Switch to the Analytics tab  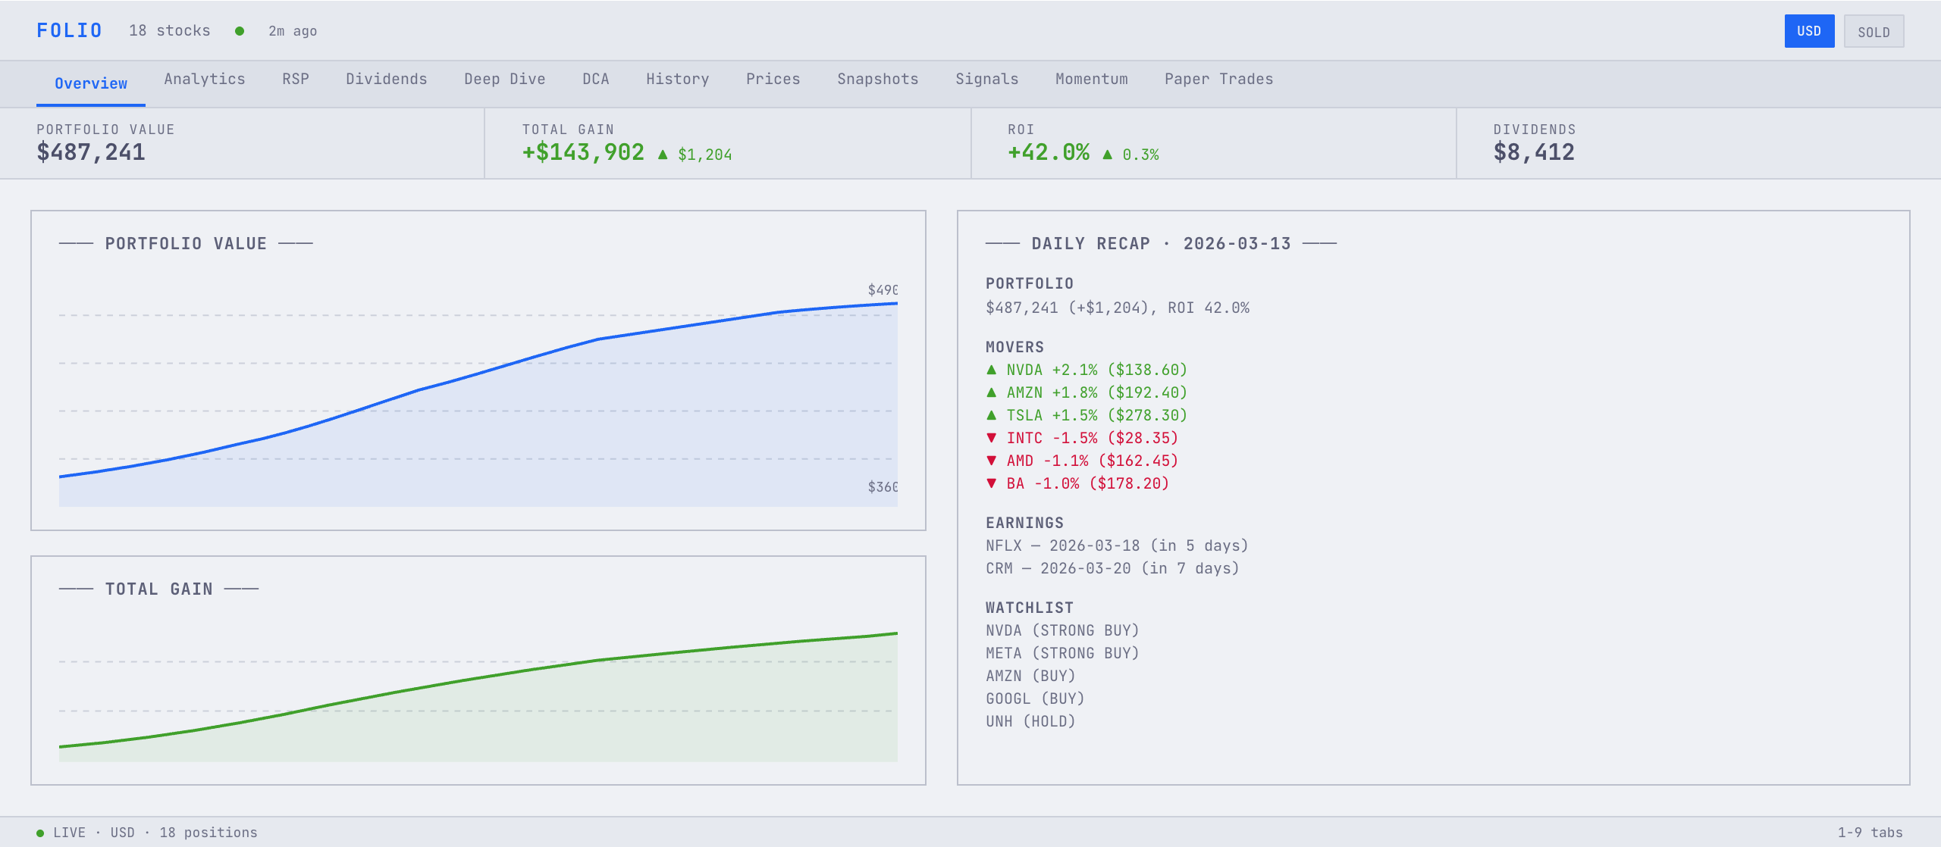pyautogui.click(x=204, y=79)
